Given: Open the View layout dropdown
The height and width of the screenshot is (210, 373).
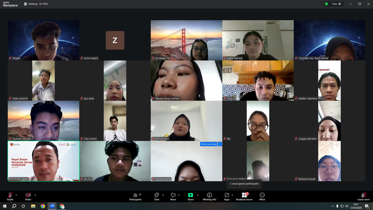Looking at the screenshot, I should [336, 4].
